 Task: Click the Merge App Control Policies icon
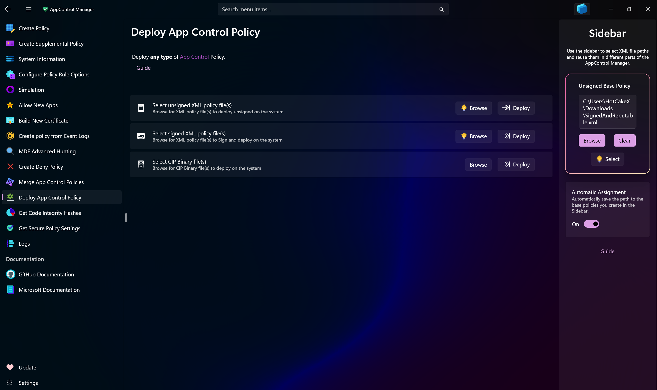click(11, 182)
